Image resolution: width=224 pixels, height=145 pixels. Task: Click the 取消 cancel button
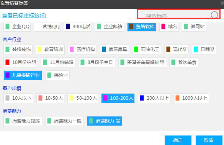point(209,140)
